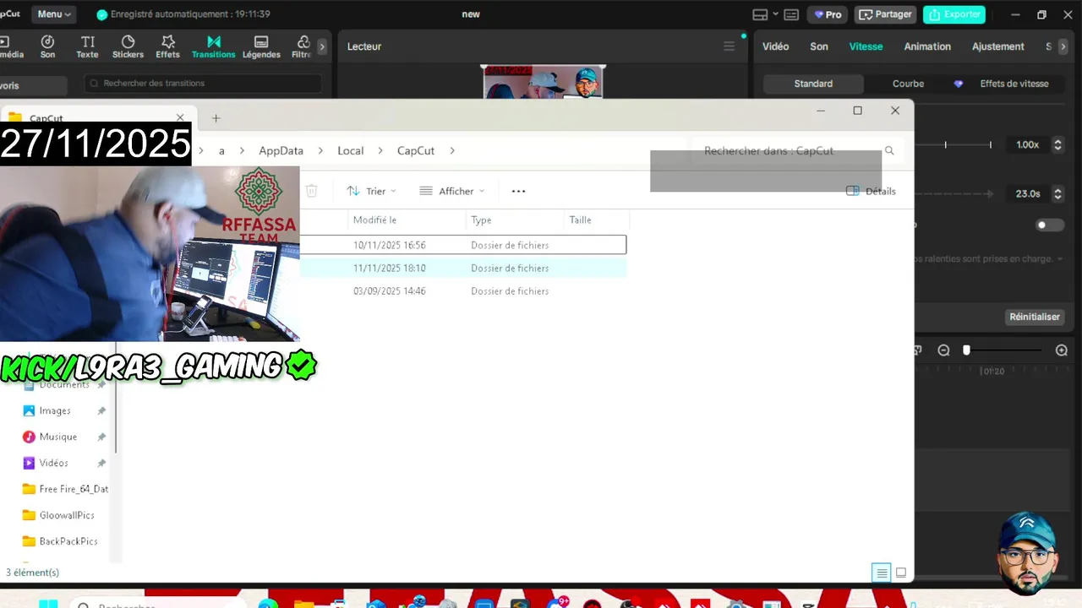Select the Transitions tab icon
The height and width of the screenshot is (608, 1082).
click(x=213, y=46)
